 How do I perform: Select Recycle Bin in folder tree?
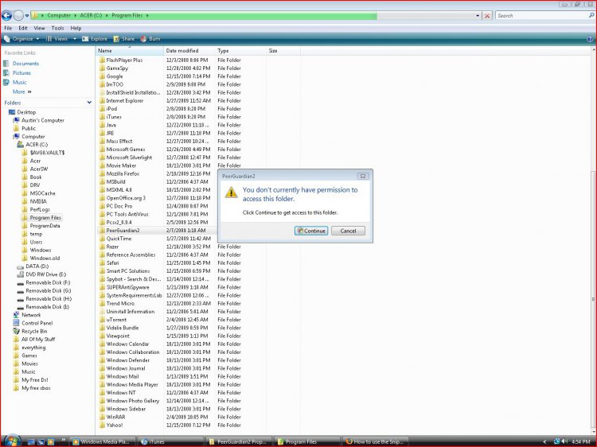pos(34,332)
